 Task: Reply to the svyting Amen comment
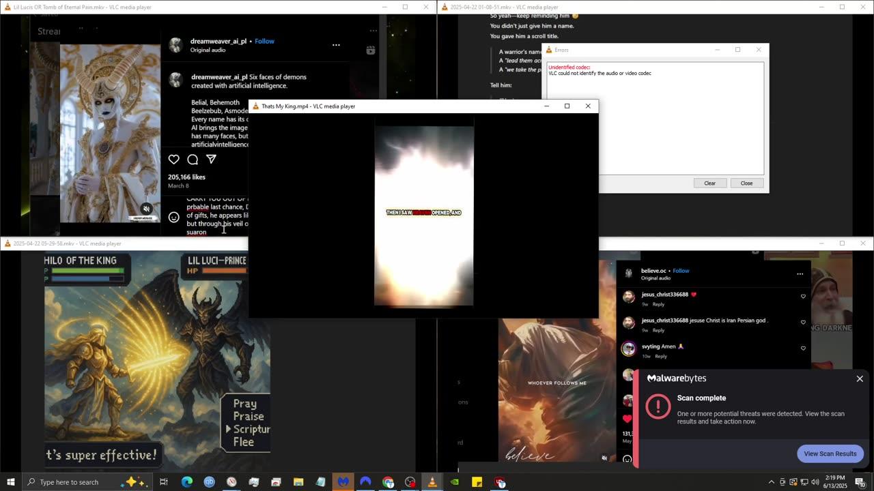pos(661,356)
